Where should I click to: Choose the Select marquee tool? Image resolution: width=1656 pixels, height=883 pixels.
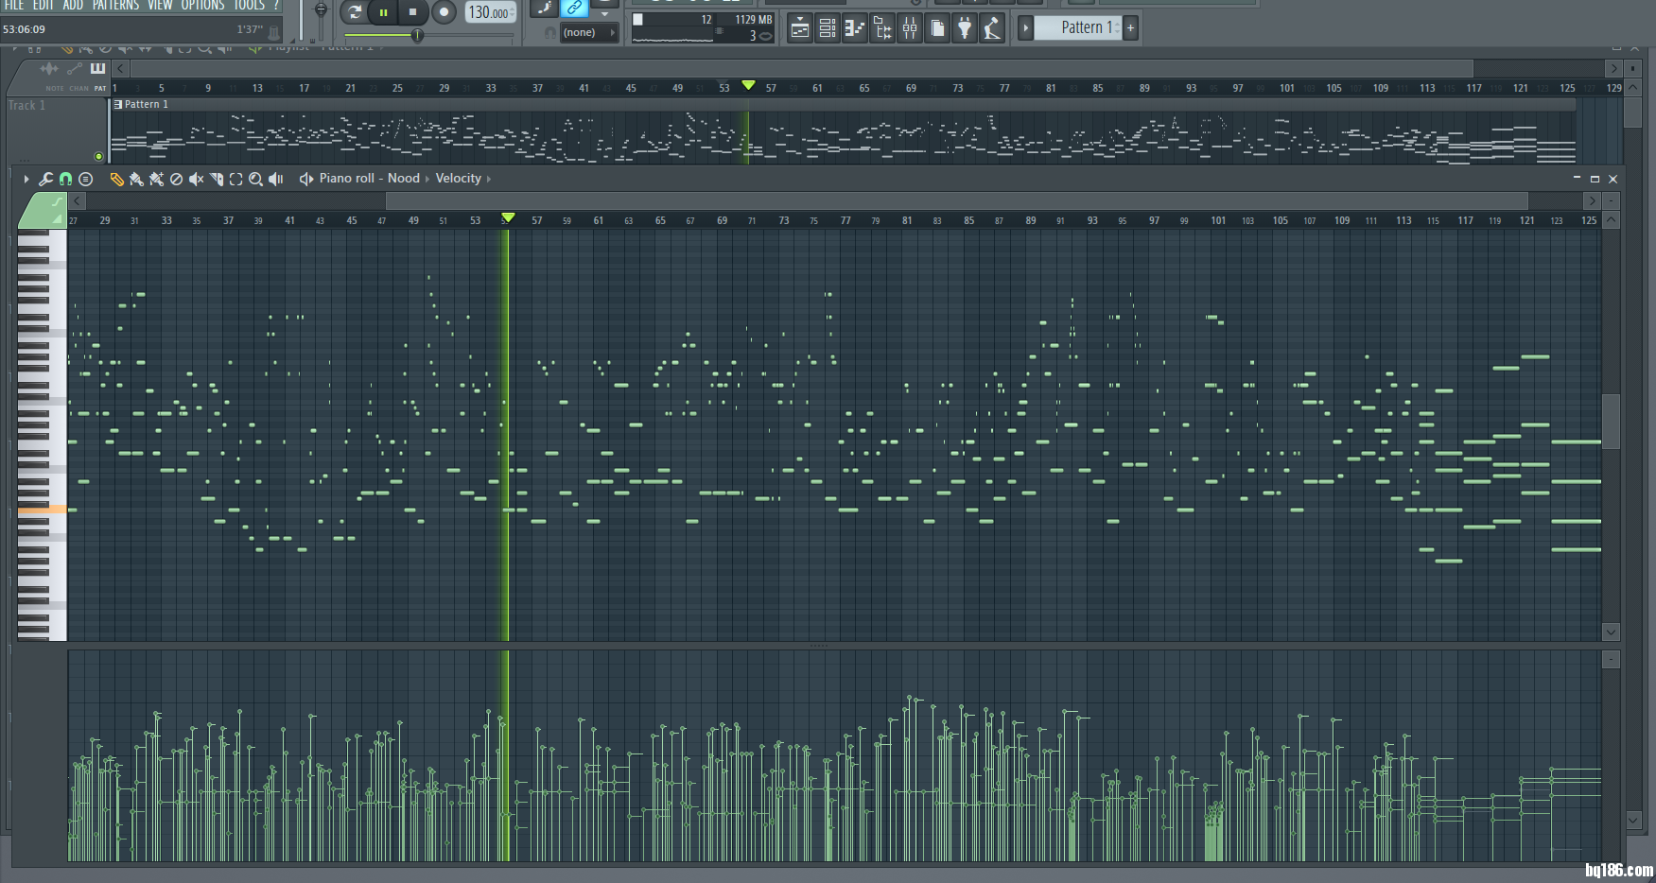click(235, 179)
